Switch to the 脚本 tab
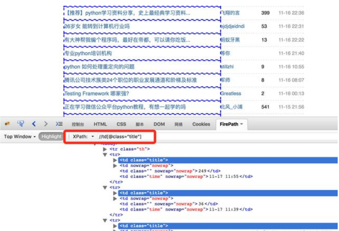Screen dimensions: 339x231 pyautogui.click(x=140, y=124)
